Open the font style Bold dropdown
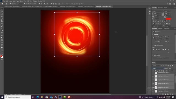The height and width of the screenshot is (99, 176). point(167,11)
